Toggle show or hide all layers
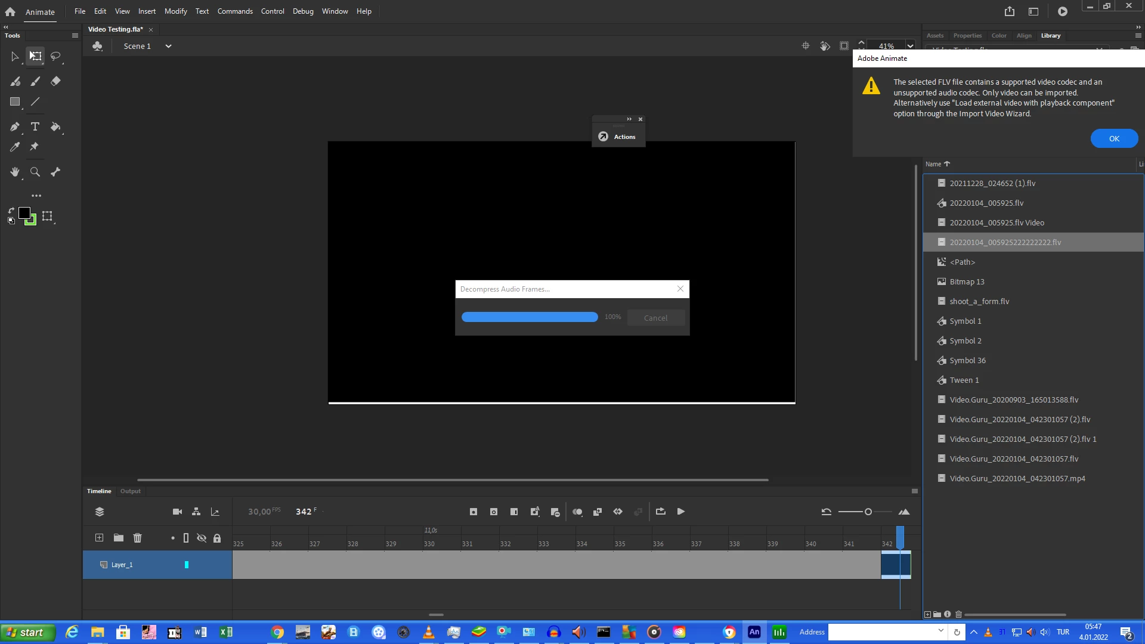The height and width of the screenshot is (644, 1145). (202, 538)
